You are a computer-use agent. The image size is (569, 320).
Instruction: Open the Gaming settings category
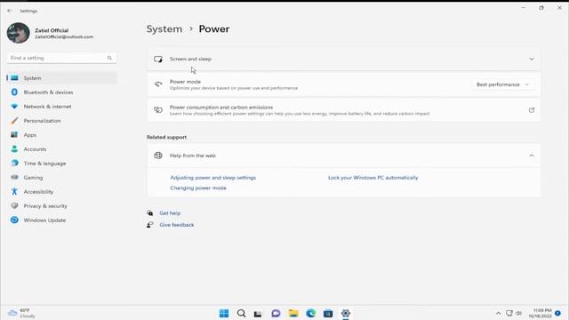point(61,178)
